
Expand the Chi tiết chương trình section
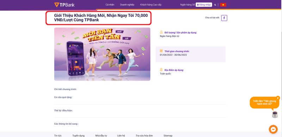point(66,89)
